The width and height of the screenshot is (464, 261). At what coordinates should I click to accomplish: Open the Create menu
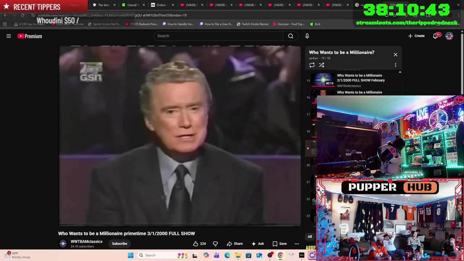click(416, 36)
